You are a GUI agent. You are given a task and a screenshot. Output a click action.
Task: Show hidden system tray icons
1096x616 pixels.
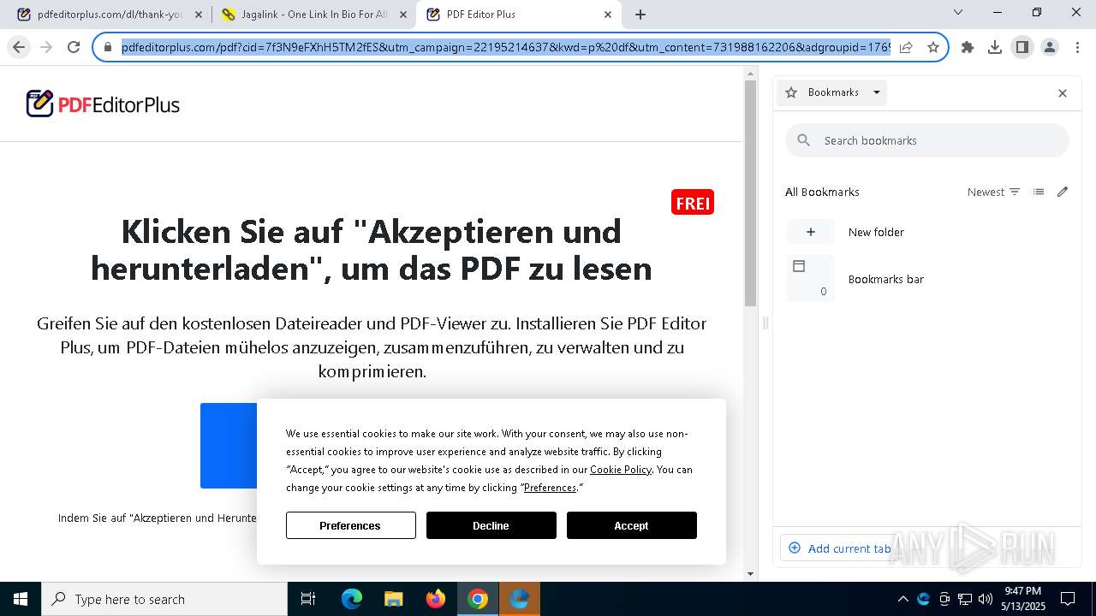click(902, 599)
